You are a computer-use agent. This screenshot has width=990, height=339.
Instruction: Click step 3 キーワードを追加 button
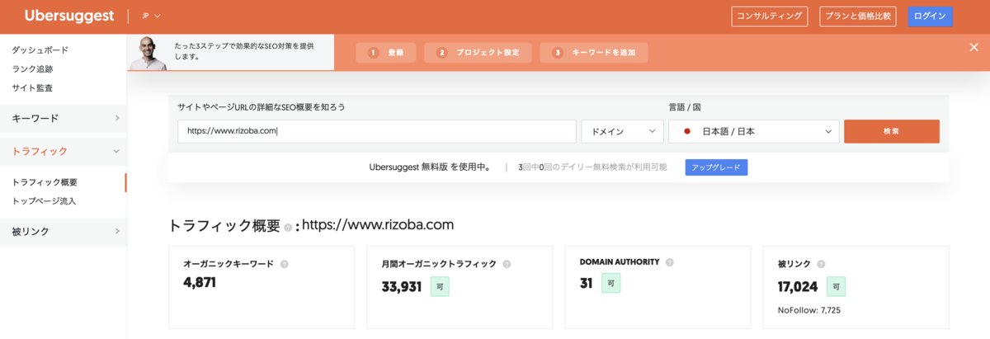coord(594,53)
